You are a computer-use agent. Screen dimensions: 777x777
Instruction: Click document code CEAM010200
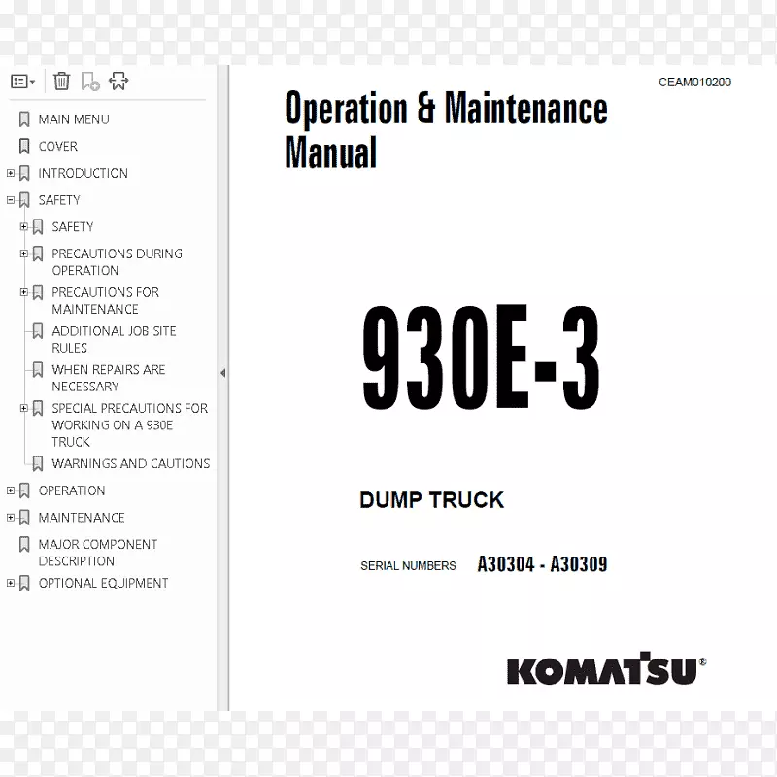[694, 83]
